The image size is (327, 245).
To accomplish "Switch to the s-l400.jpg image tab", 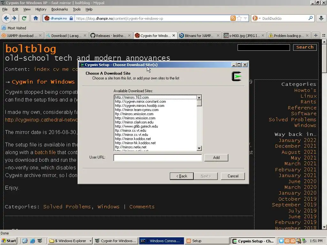I will pos(244,36).
